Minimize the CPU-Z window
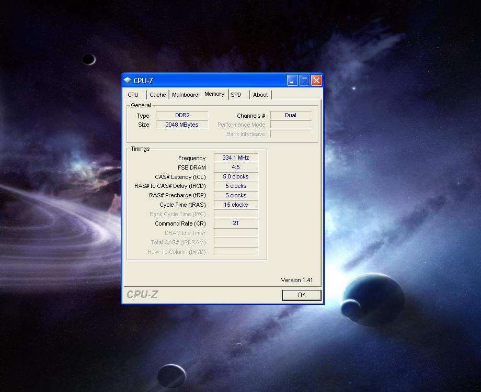 (292, 81)
